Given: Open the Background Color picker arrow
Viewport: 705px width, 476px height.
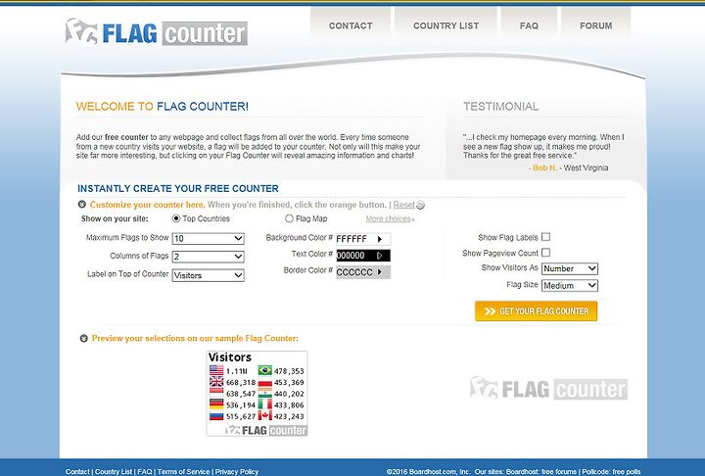Looking at the screenshot, I should 380,239.
